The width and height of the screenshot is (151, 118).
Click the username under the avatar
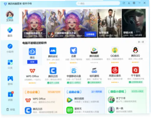pyautogui.click(x=10, y=20)
